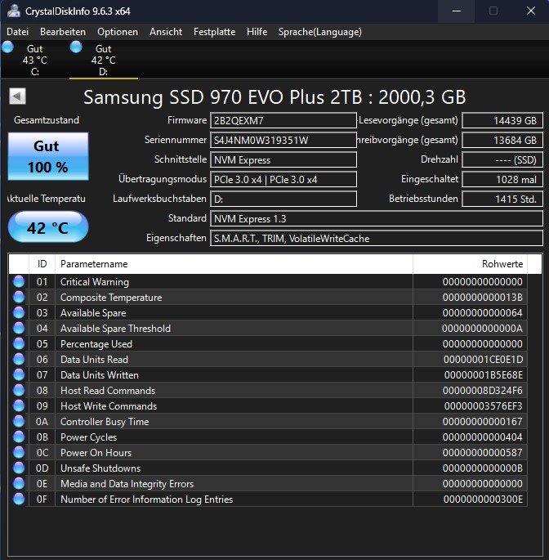The image size is (549, 560).
Task: Select the Power On Hours parameter name
Action: (96, 453)
